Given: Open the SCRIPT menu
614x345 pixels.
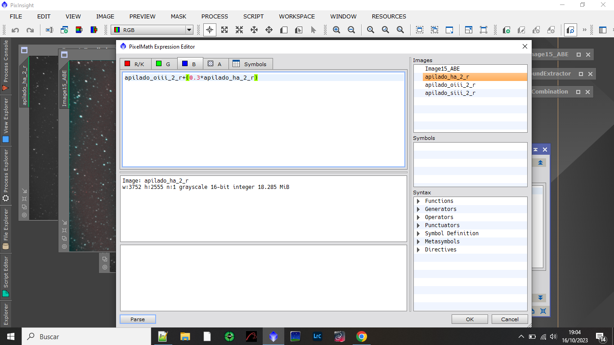Looking at the screenshot, I should click(254, 16).
